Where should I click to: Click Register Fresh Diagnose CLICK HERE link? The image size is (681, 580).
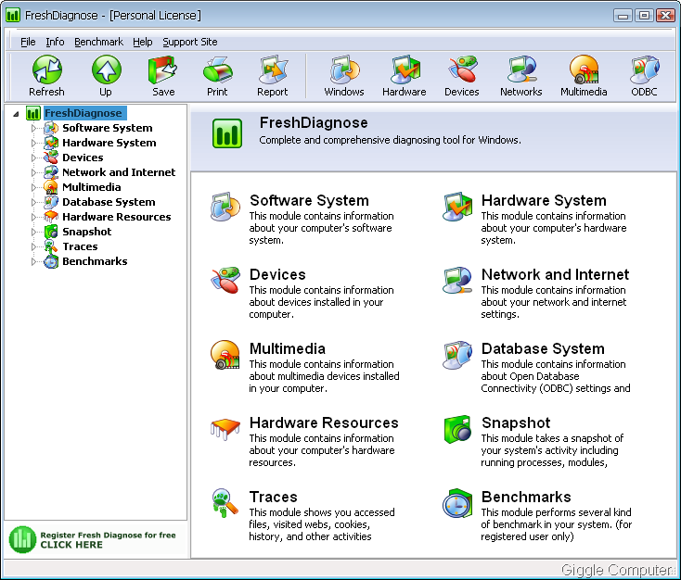click(x=108, y=539)
